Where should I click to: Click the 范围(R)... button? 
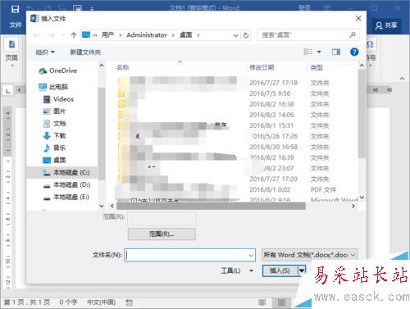point(162,234)
